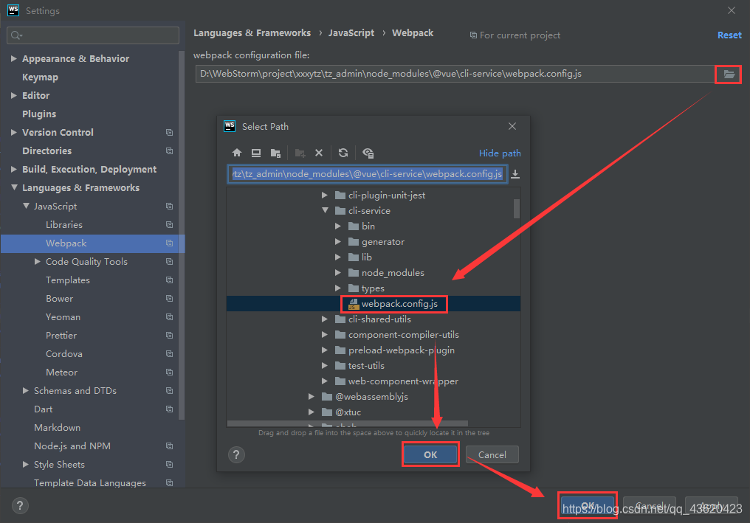Open the Markdown settings page
750x523 pixels.
[58, 427]
